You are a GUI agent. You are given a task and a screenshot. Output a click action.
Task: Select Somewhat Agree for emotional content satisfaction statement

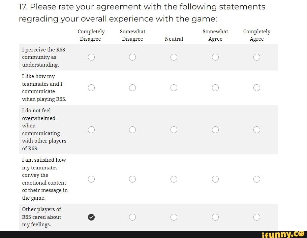pos(215,179)
